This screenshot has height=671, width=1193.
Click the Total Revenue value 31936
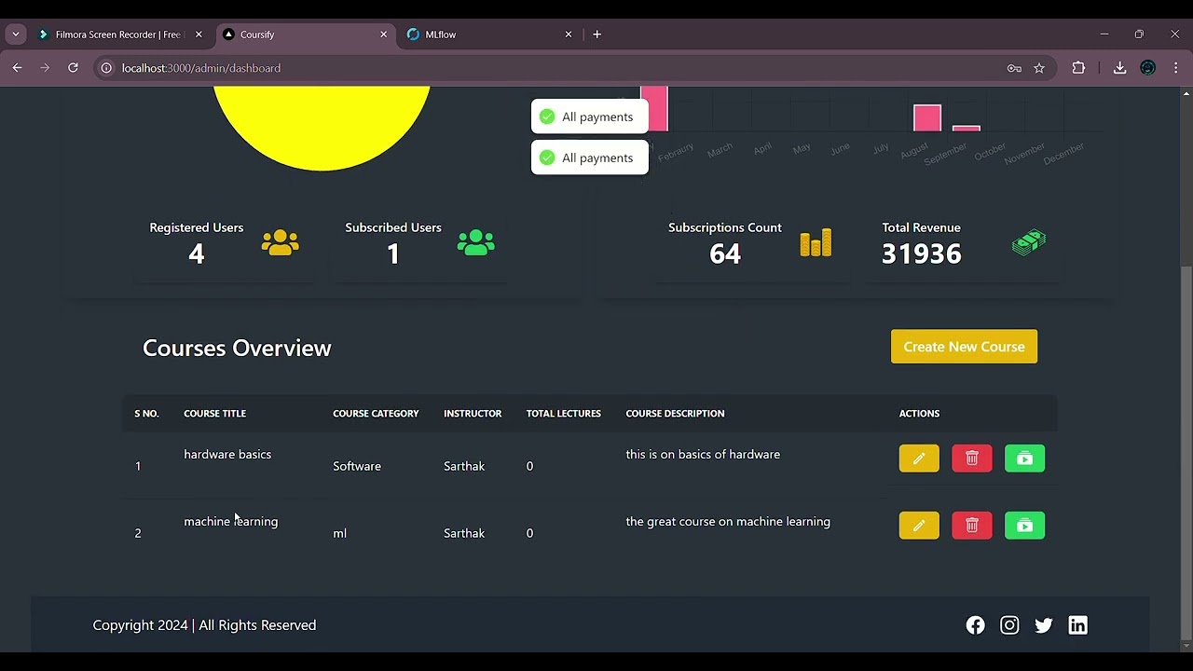pyautogui.click(x=921, y=253)
